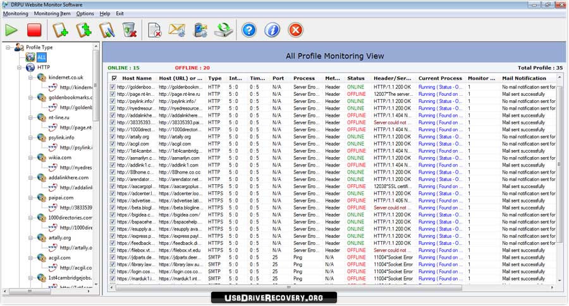This screenshot has height=306, width=569.
Task: Uncheck the http://goldenboo... row checkbox
Action: (x=113, y=87)
